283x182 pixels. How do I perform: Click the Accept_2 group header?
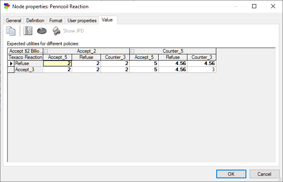[86, 51]
